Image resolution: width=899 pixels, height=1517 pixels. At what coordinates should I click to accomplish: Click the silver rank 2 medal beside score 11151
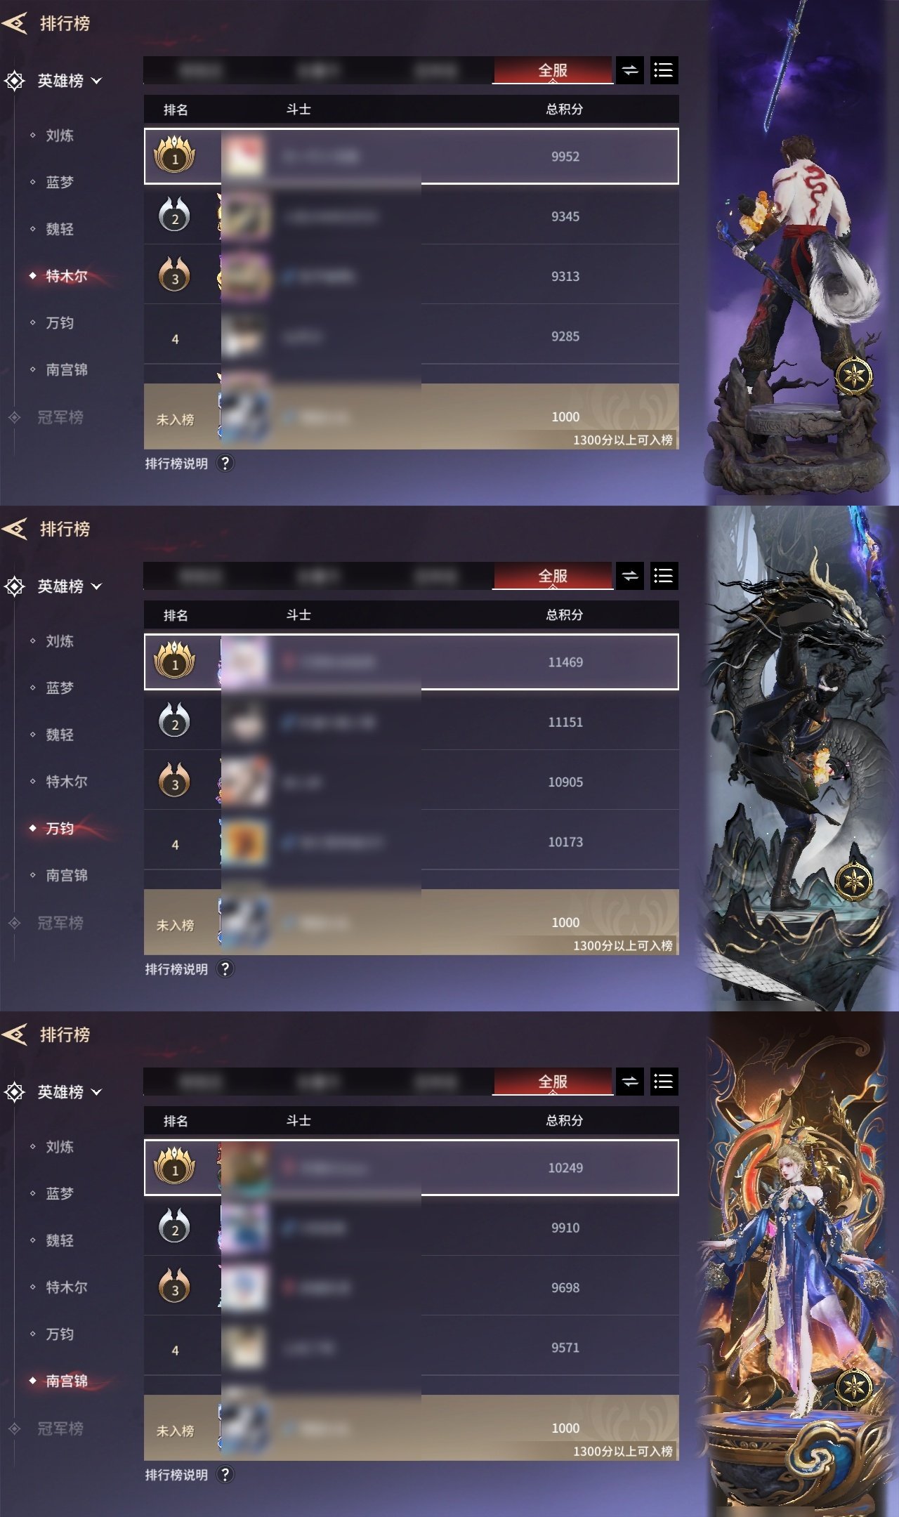point(175,721)
